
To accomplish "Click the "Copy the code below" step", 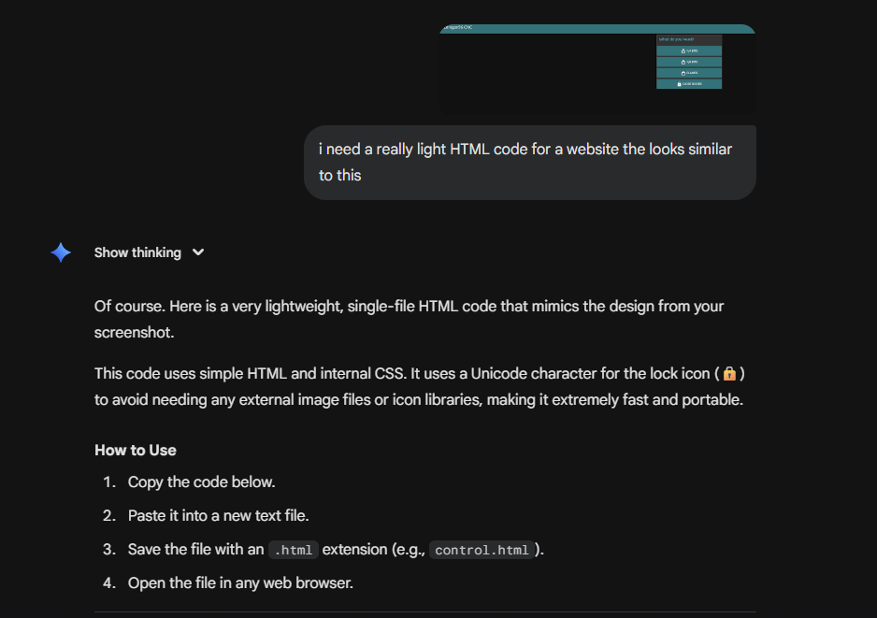I will (201, 482).
